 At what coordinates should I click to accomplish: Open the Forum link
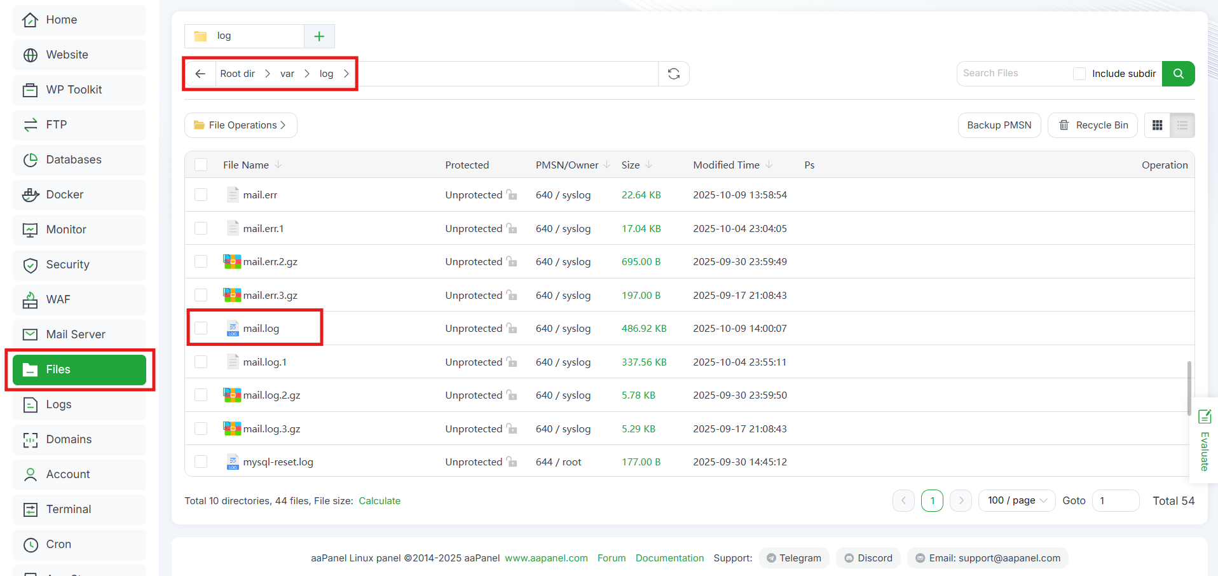pos(612,558)
